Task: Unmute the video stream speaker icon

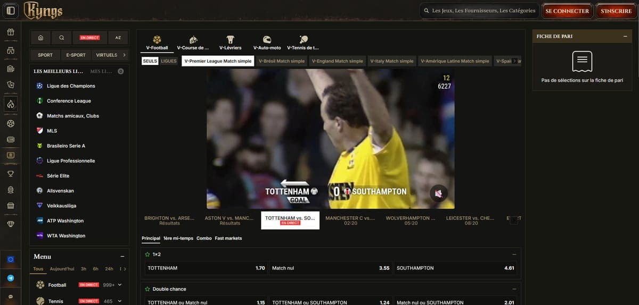Action: tap(439, 194)
